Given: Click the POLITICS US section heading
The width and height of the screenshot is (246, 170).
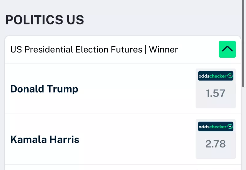Looking at the screenshot, I should coord(45,20).
